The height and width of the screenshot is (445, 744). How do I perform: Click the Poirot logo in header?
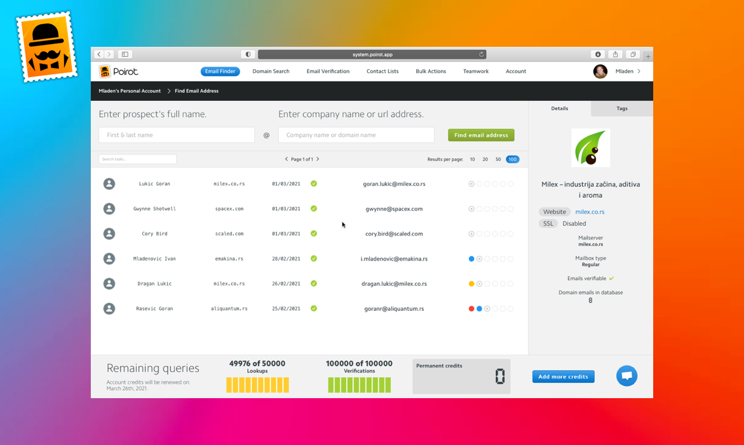119,71
